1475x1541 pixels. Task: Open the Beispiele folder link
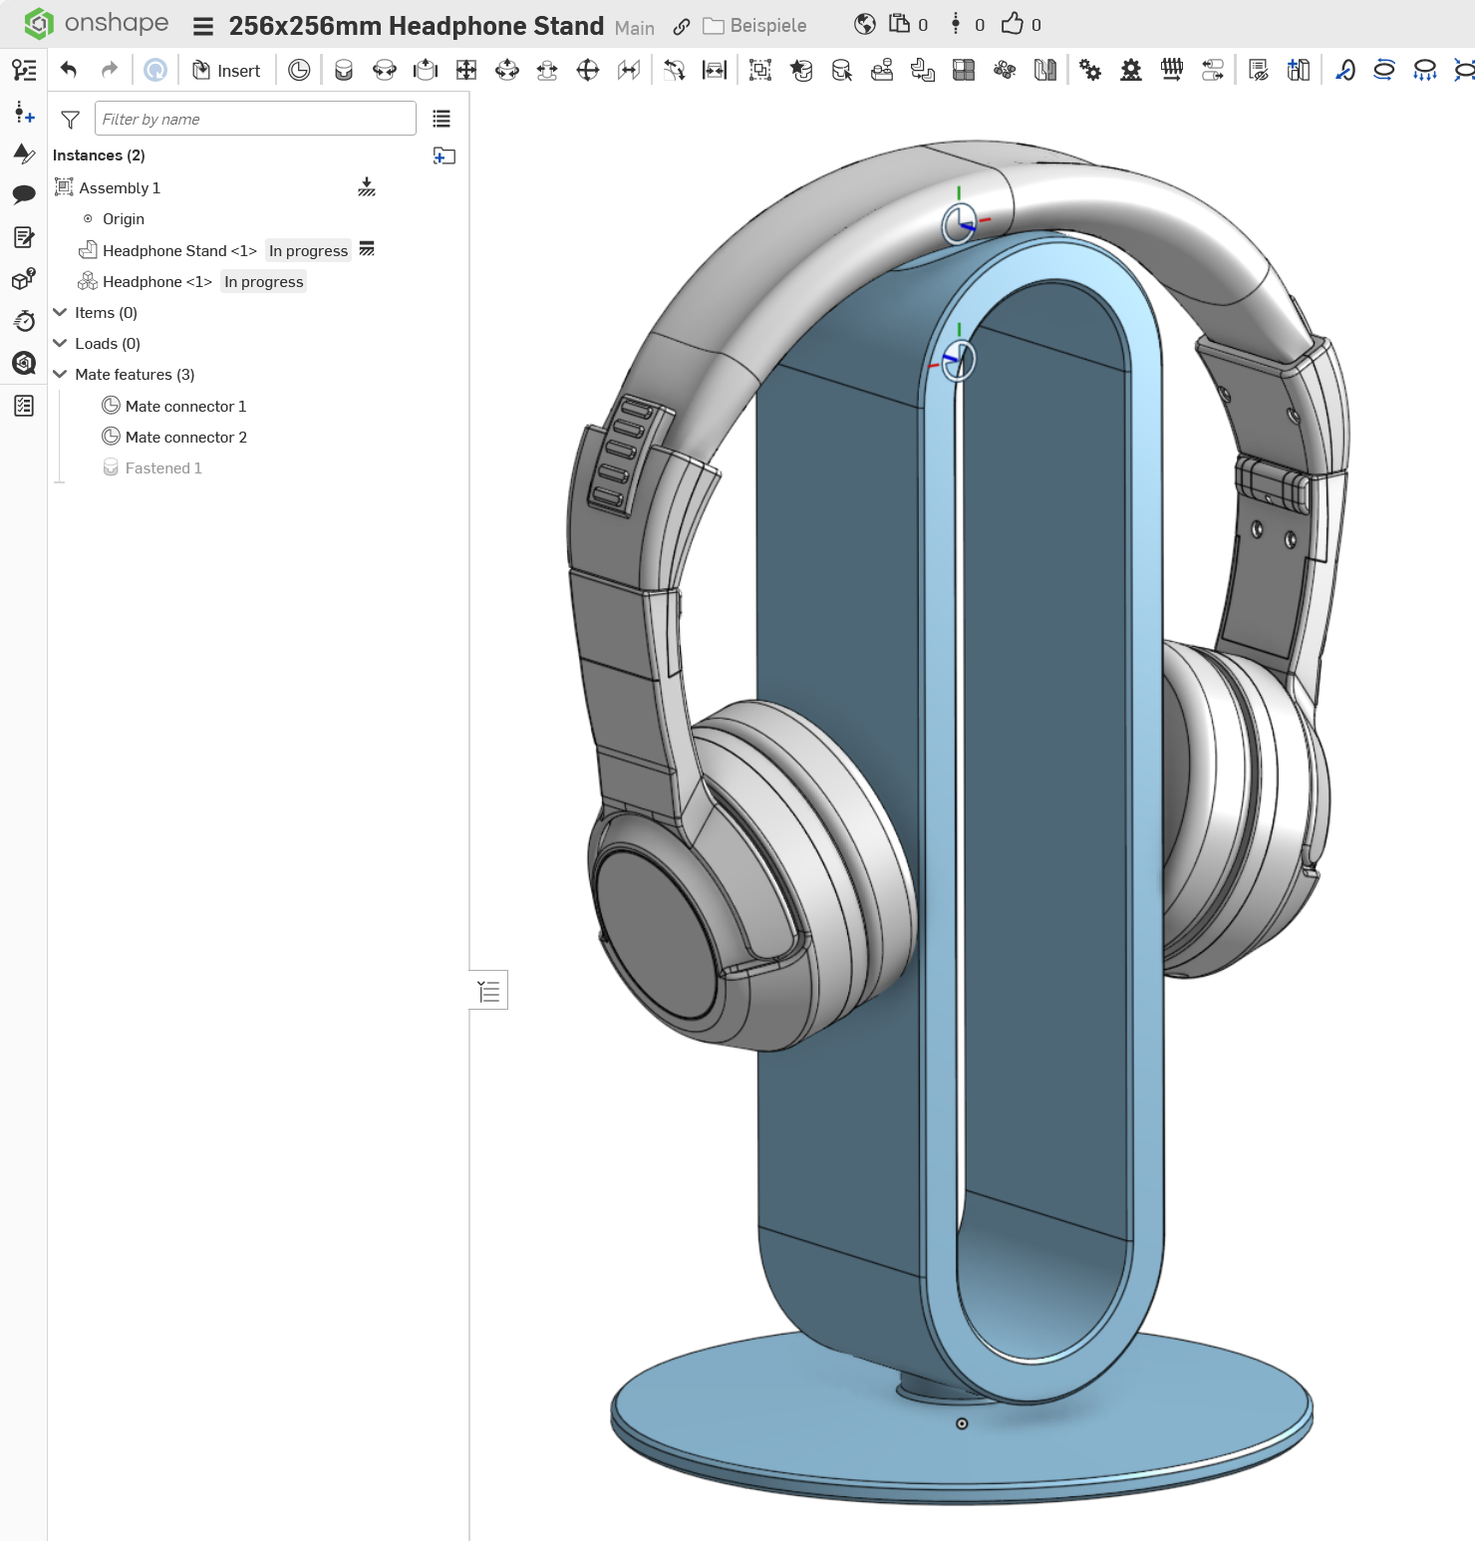(755, 26)
